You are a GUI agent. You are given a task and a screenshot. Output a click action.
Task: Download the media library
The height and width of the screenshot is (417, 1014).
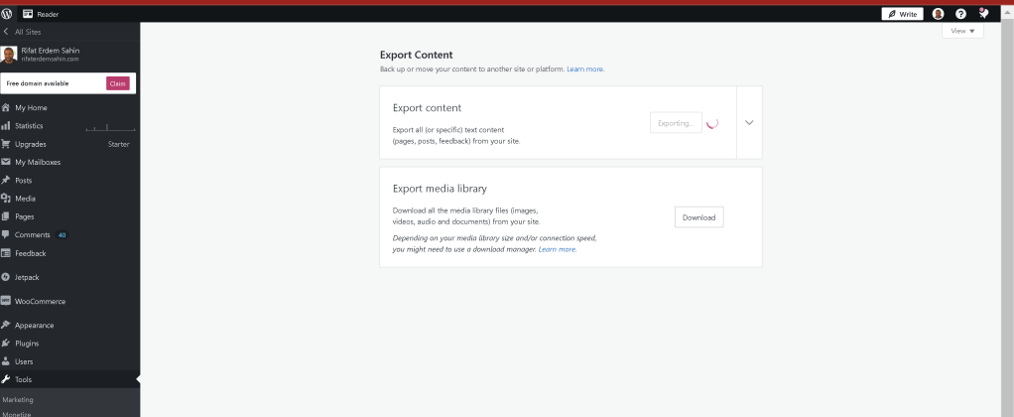(698, 217)
